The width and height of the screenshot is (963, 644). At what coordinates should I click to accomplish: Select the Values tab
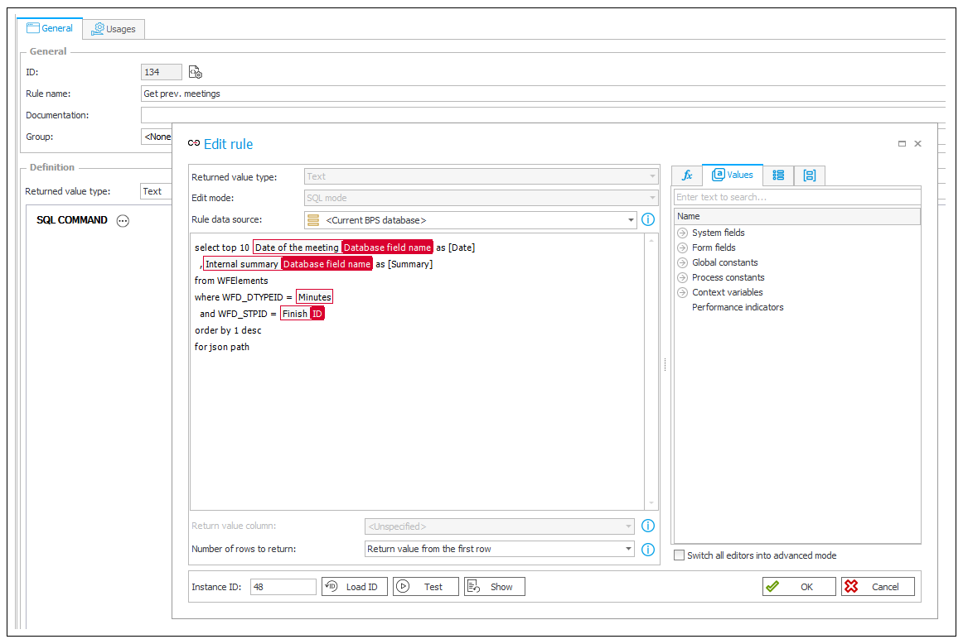click(733, 175)
